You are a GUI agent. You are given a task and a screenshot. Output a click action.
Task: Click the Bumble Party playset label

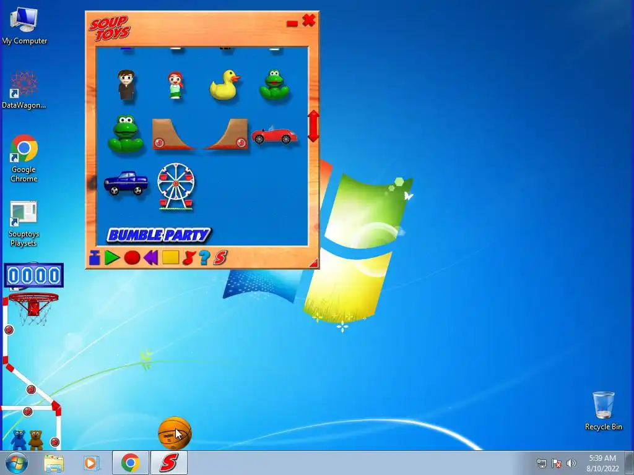159,235
